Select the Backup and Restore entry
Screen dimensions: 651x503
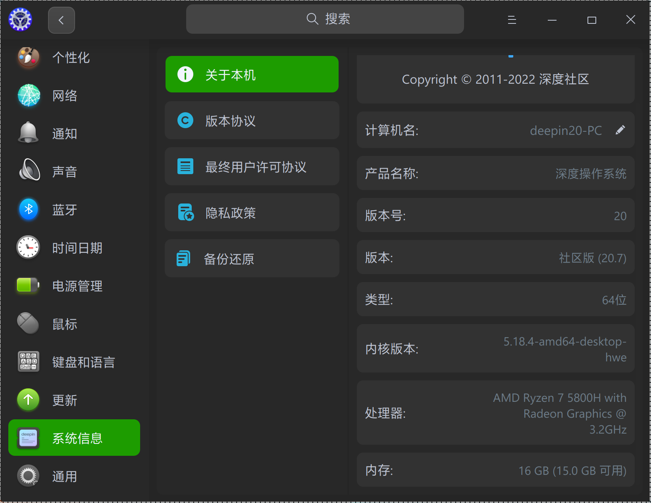tap(252, 259)
